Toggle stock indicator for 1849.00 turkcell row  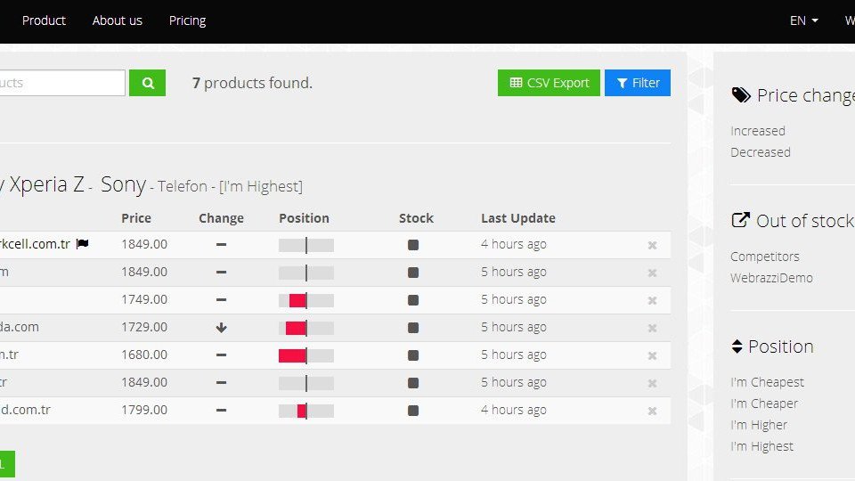coord(413,245)
